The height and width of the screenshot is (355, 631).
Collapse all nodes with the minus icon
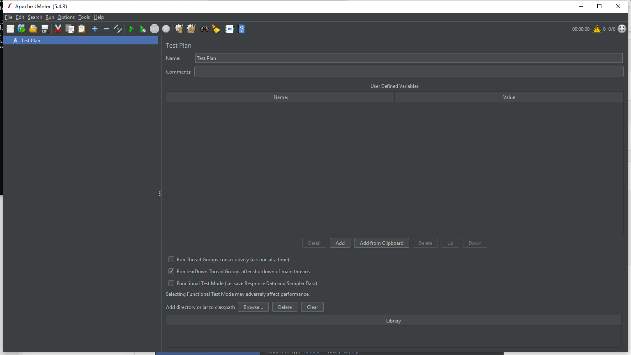[x=106, y=29]
